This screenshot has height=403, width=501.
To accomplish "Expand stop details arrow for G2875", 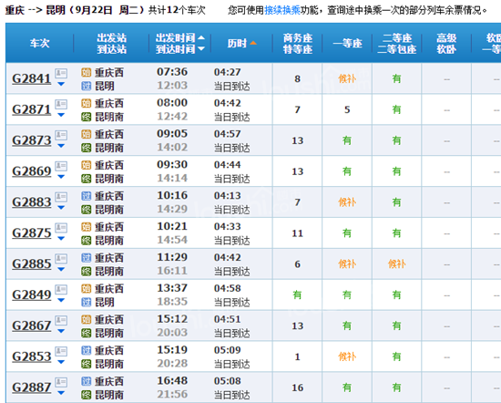I will (x=61, y=238).
